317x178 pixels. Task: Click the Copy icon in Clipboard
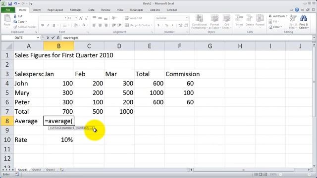coord(15,21)
